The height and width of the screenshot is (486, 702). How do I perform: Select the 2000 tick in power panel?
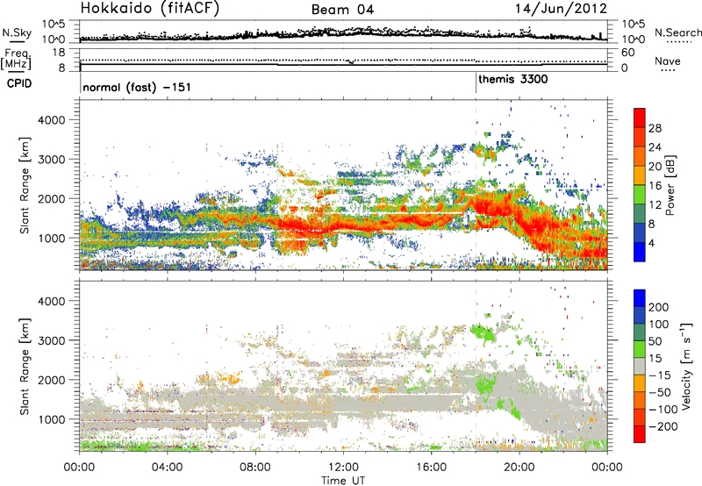pos(51,198)
